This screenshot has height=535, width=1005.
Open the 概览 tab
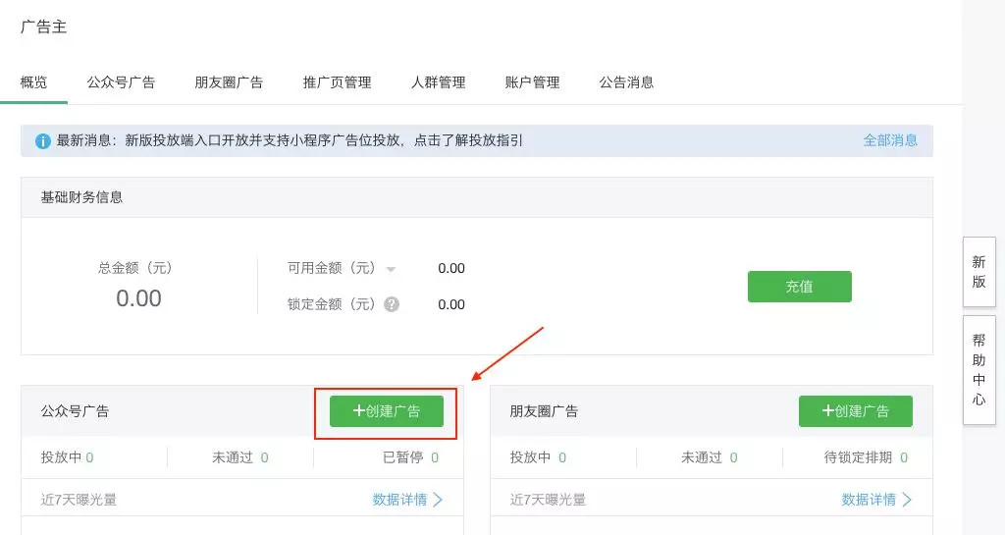coord(34,82)
